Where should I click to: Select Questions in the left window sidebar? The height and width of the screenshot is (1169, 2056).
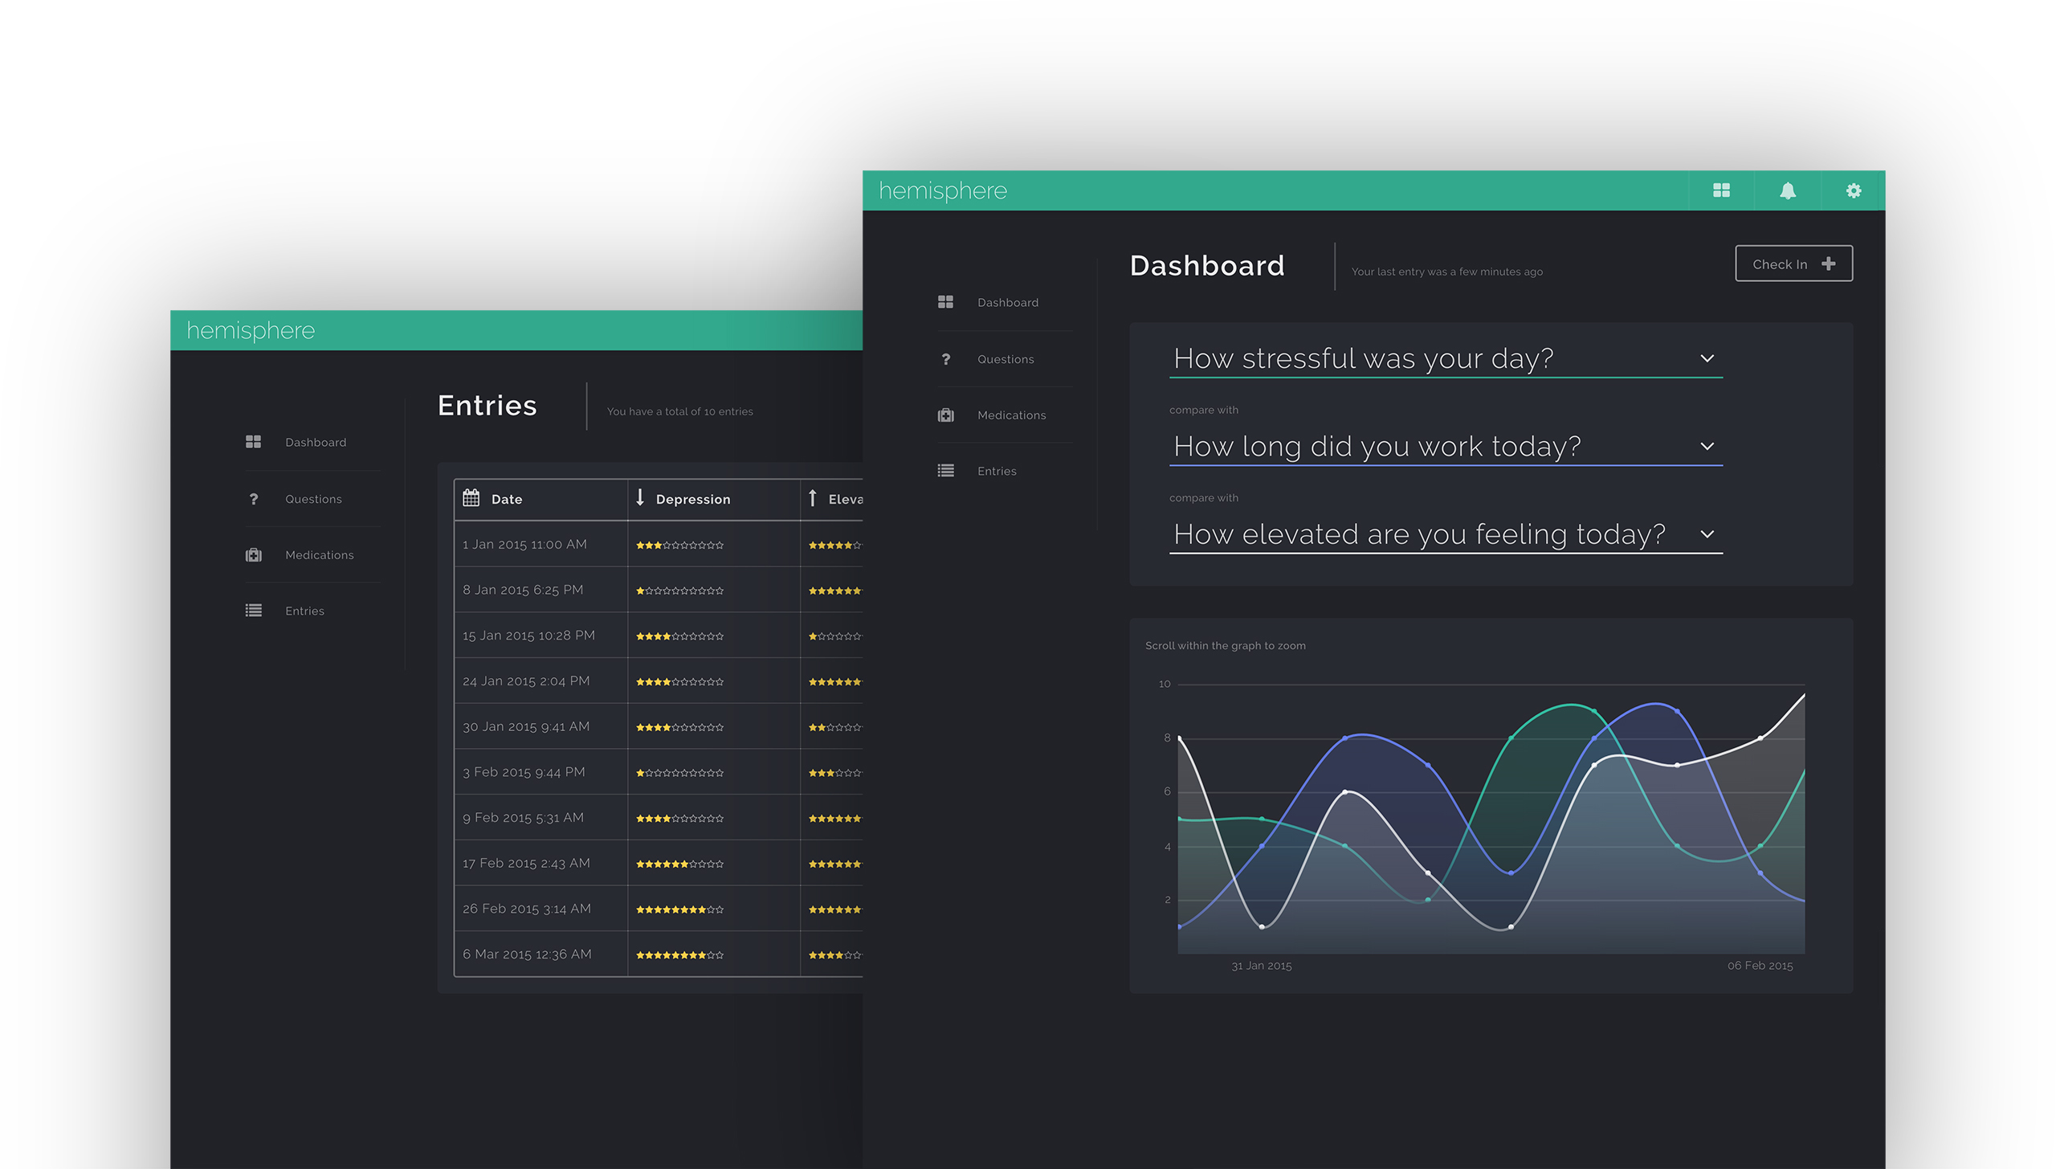click(x=313, y=499)
